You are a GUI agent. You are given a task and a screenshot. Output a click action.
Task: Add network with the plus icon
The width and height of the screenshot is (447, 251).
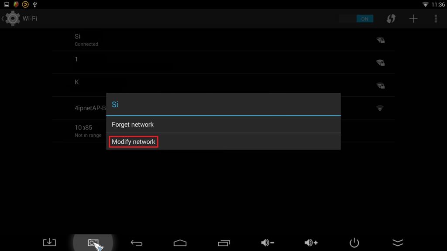(x=413, y=19)
